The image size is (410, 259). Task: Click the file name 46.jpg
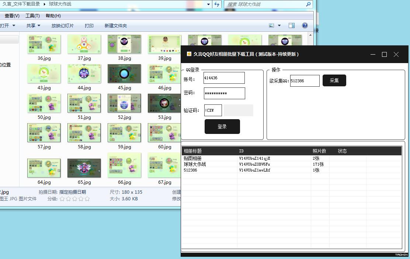coord(164,88)
